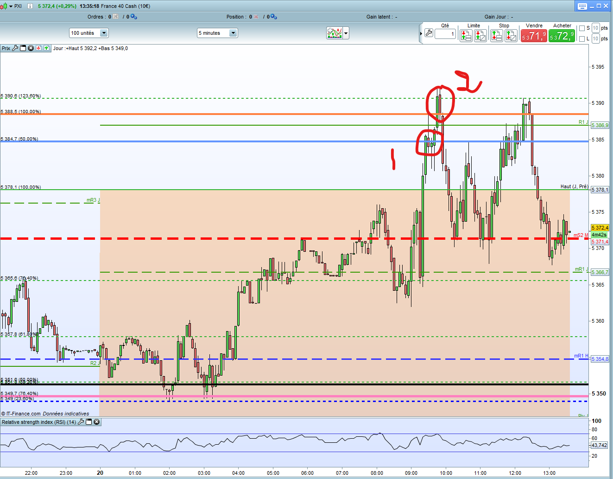This screenshot has width=613, height=479.
Task: Enable the S stop checkbox
Action: (582, 28)
